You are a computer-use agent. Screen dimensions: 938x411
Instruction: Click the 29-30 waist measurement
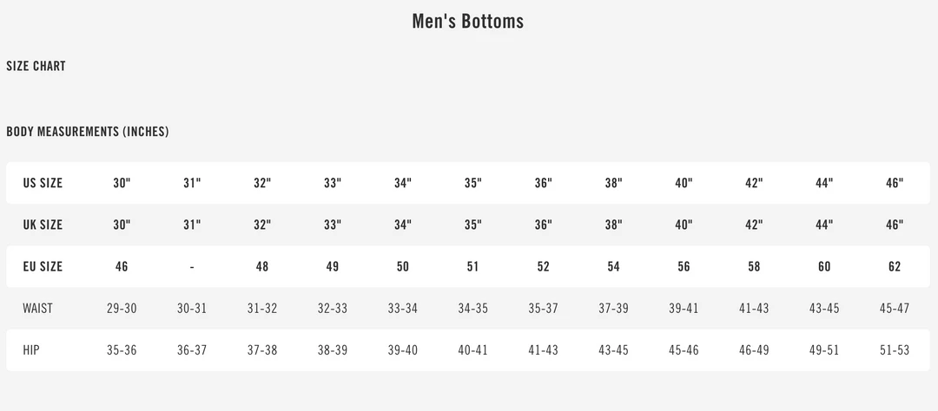tap(122, 308)
